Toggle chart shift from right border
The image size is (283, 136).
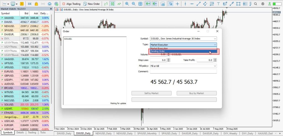(155, 4)
